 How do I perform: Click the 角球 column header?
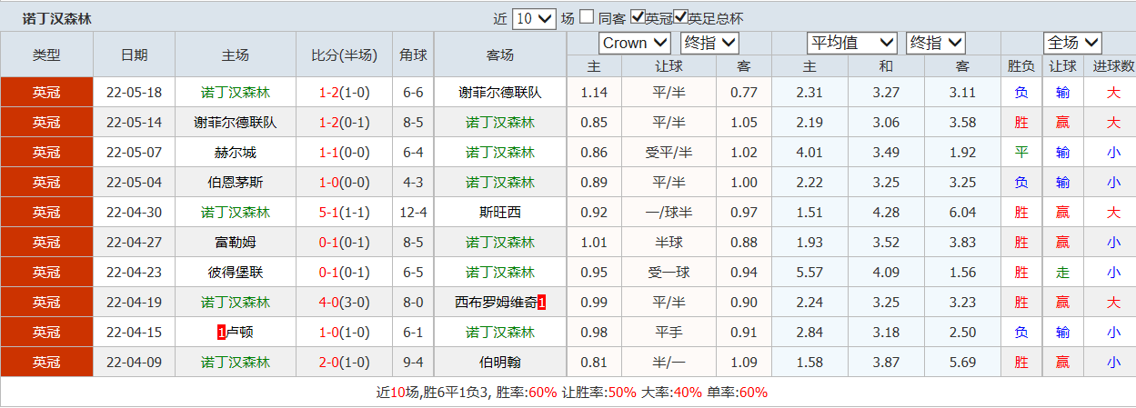(413, 55)
